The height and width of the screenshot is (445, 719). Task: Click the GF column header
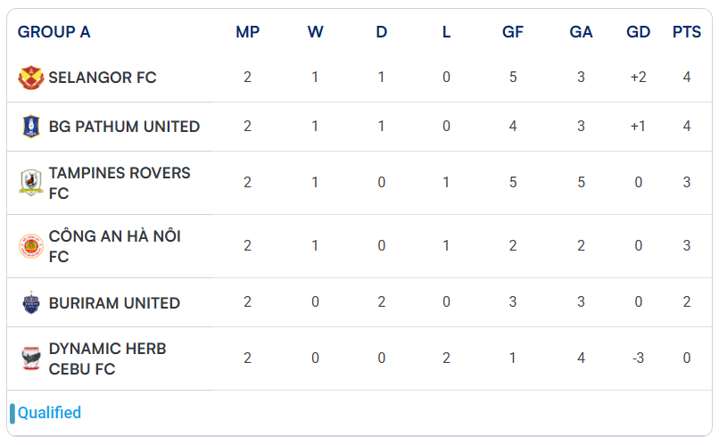click(x=513, y=32)
